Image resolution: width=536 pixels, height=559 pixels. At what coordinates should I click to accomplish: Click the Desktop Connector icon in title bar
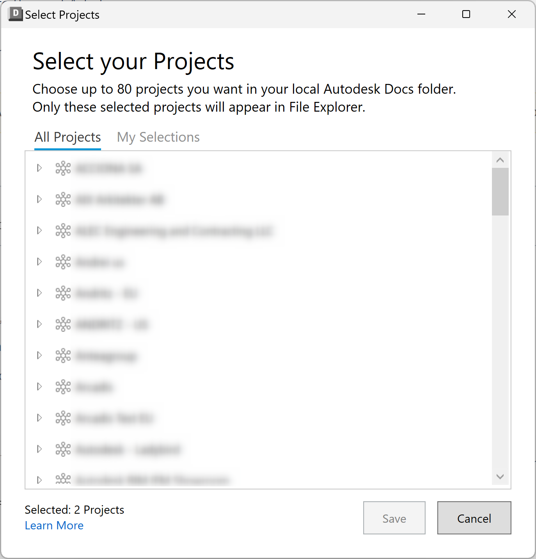click(x=15, y=14)
